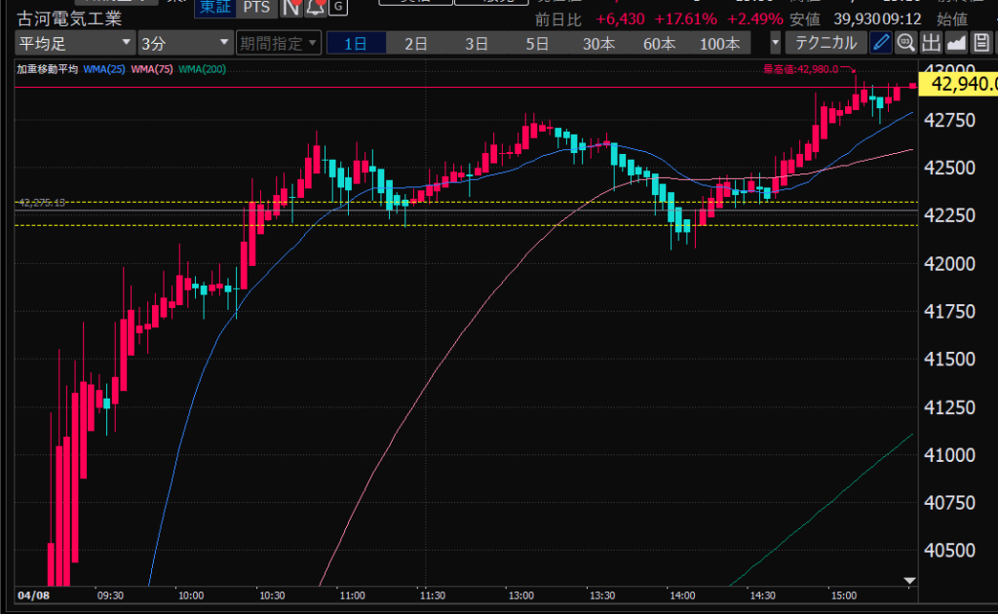Open the 3分 interval dropdown
The width and height of the screenshot is (998, 614).
[x=184, y=43]
